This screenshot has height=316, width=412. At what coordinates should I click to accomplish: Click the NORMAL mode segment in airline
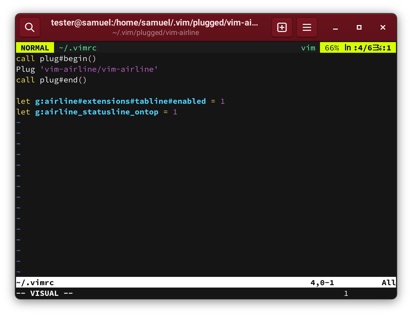pos(35,47)
